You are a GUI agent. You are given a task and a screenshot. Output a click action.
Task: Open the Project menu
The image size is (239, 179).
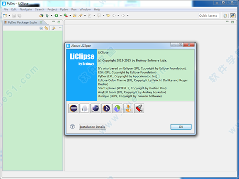tap(52, 10)
